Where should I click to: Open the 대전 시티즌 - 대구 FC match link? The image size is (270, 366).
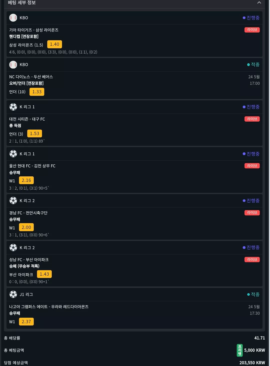click(x=27, y=119)
